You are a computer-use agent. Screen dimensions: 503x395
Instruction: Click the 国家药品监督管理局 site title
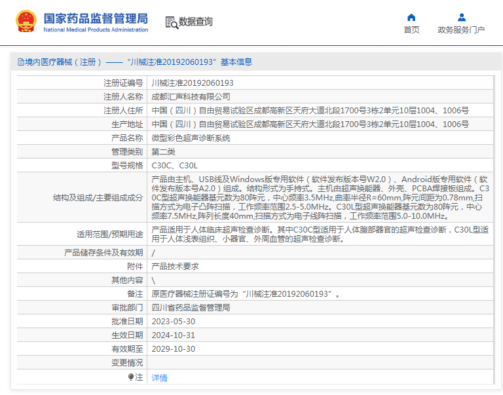pyautogui.click(x=96, y=18)
